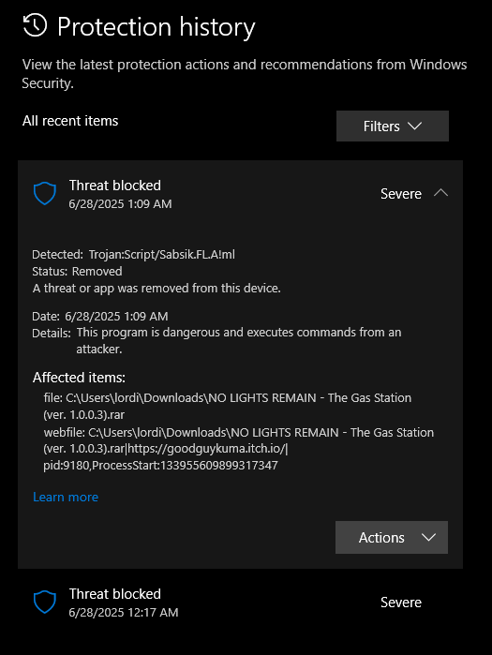Click the shield icon of the 1:09 AM threat

point(45,193)
